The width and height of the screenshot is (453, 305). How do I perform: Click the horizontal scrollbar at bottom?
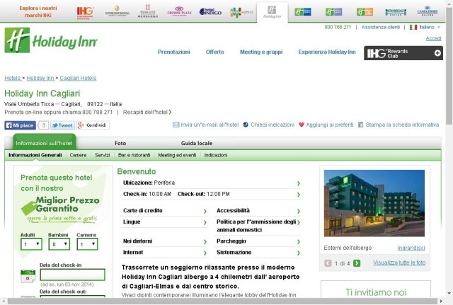coord(221,301)
